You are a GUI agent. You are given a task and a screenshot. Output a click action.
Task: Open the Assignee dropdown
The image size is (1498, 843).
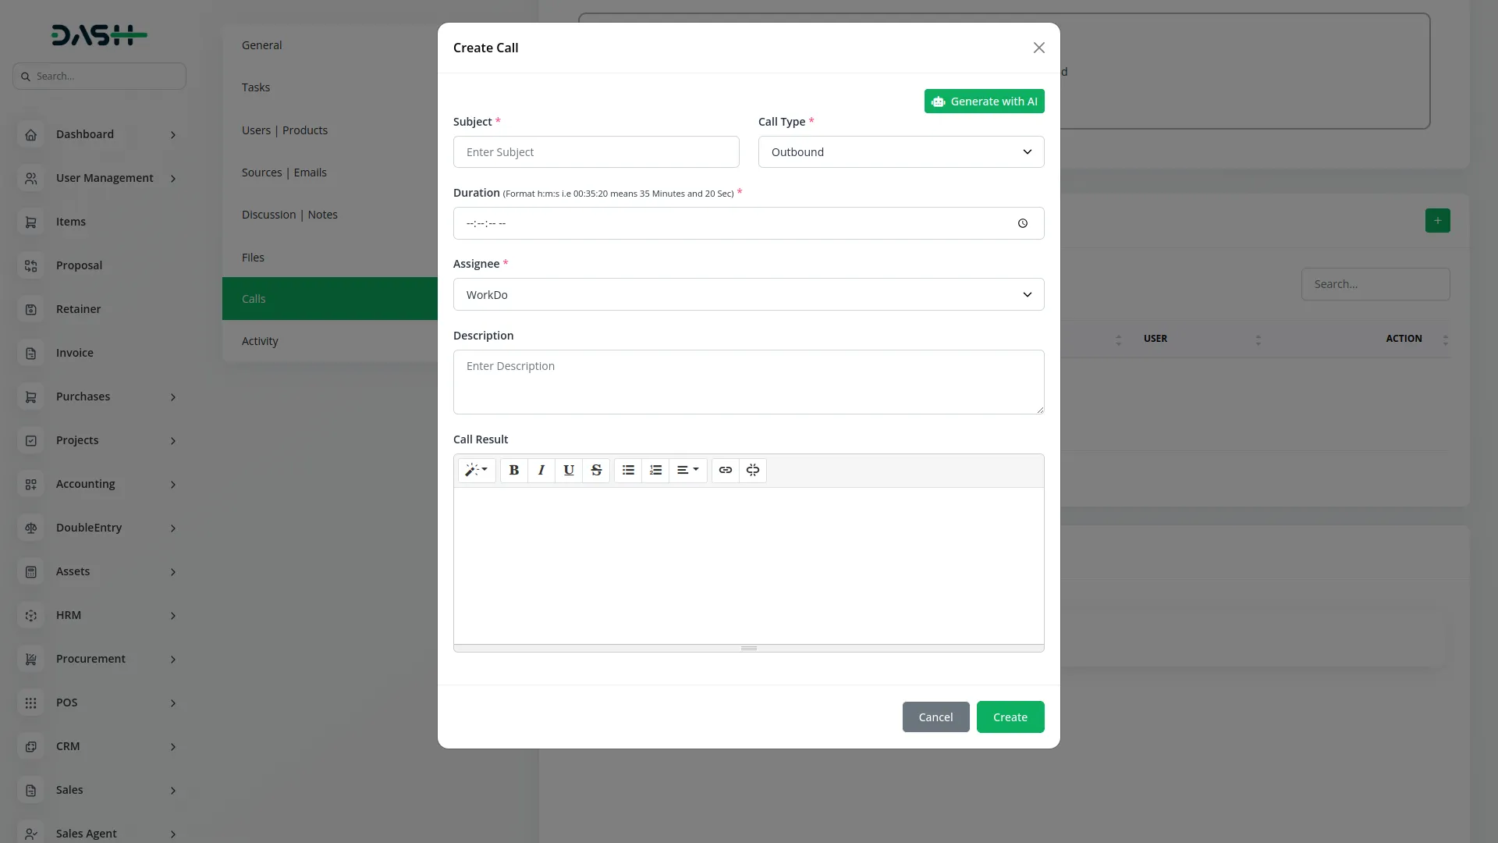(x=748, y=295)
